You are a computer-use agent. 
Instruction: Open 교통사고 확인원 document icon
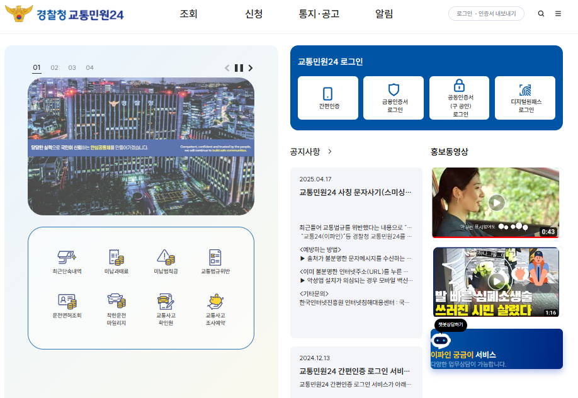tap(166, 301)
